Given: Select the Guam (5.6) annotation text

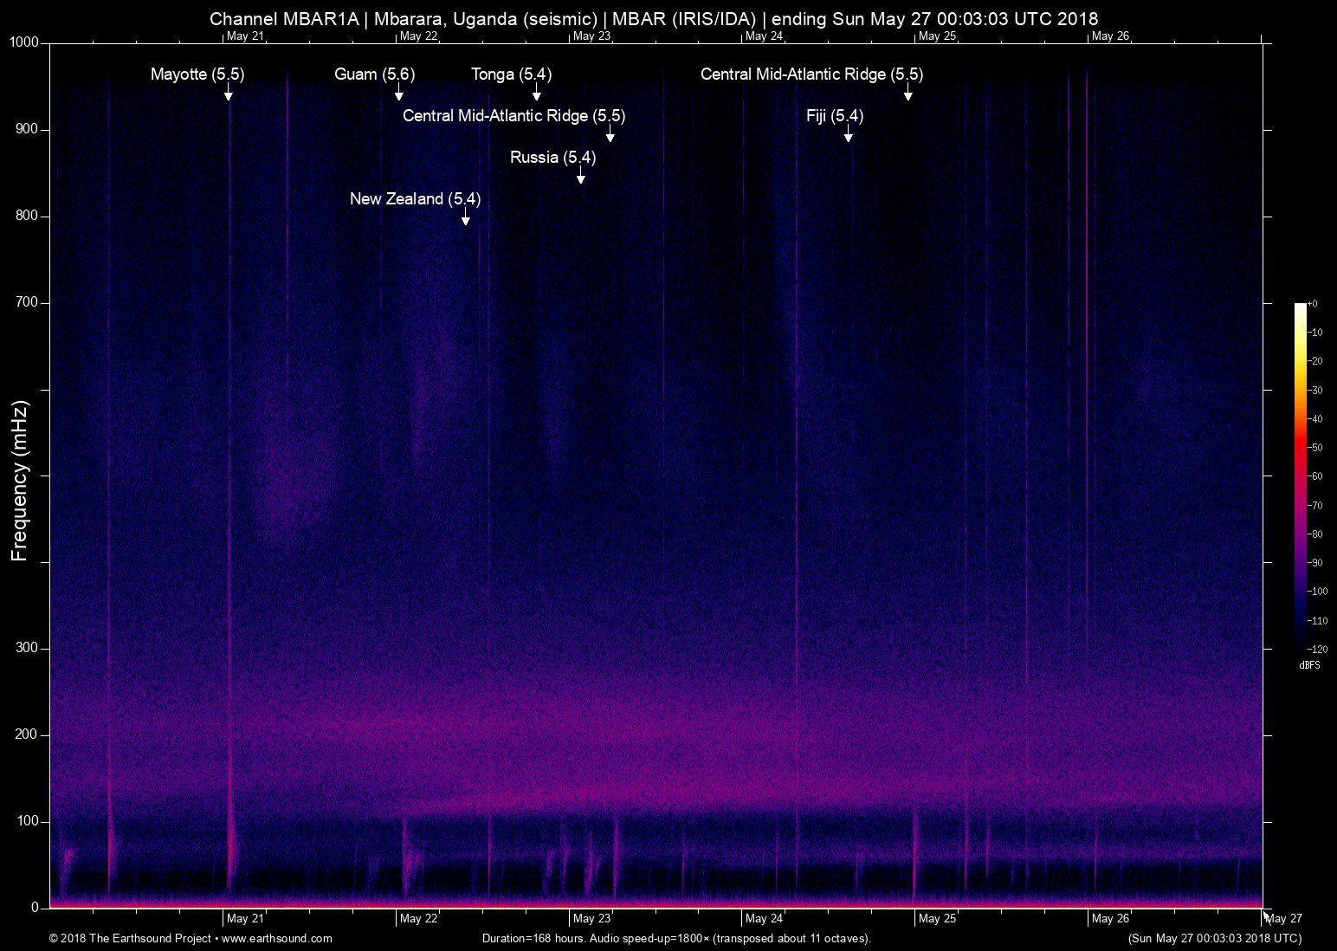Looking at the screenshot, I should pyautogui.click(x=375, y=74).
